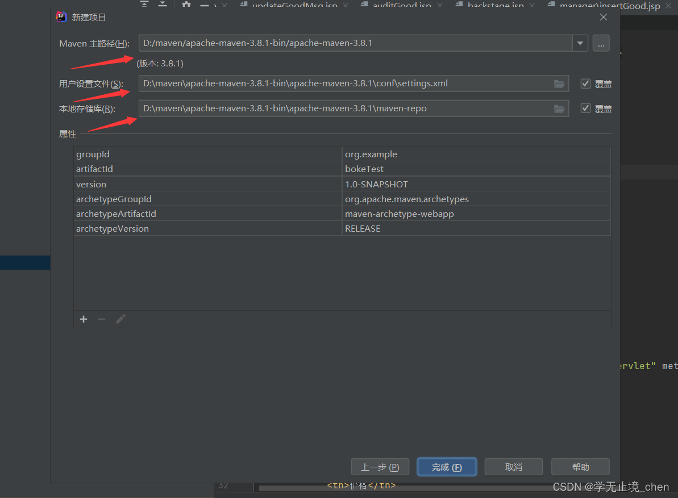Screen dimensions: 678x498
Task: Click the 上一步 (P) previous button
Action: 380,467
